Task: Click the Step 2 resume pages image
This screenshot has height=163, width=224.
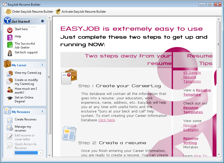Action: pos(69,134)
